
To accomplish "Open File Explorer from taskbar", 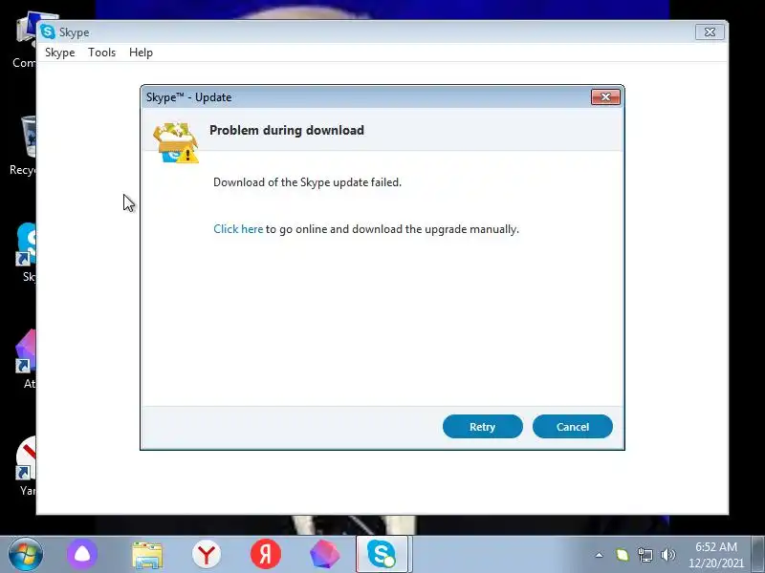I will pos(147,555).
